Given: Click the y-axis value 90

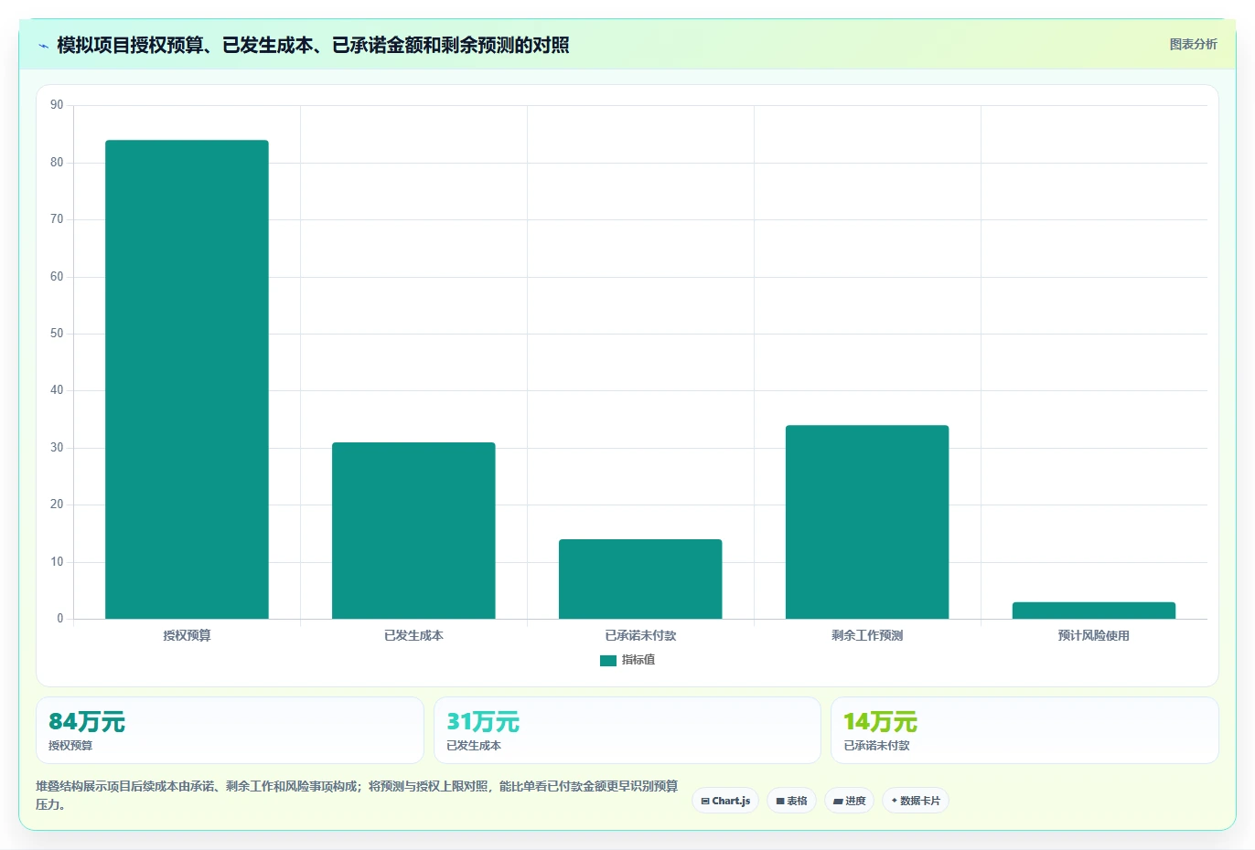Looking at the screenshot, I should [57, 105].
